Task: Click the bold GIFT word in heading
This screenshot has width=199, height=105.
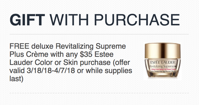Action: tap(27, 20)
